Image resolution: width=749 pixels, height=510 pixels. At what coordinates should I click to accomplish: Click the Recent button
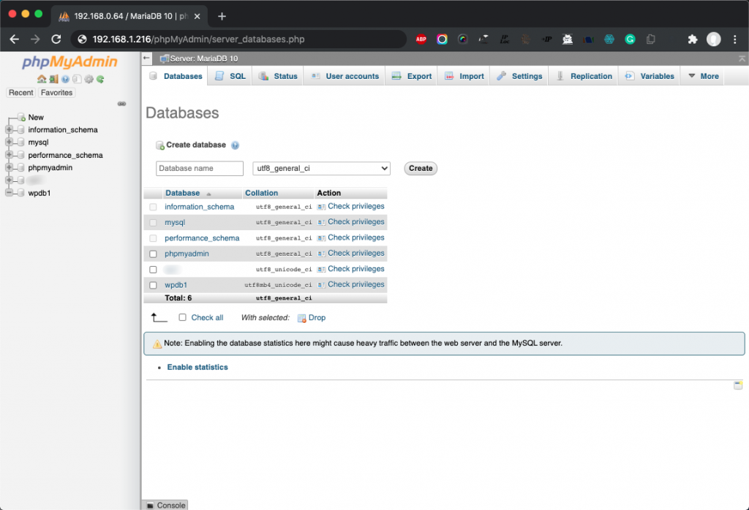(21, 93)
